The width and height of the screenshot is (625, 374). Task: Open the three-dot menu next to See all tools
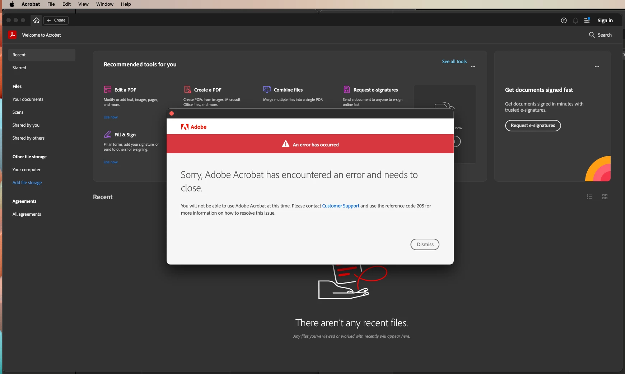click(x=473, y=66)
